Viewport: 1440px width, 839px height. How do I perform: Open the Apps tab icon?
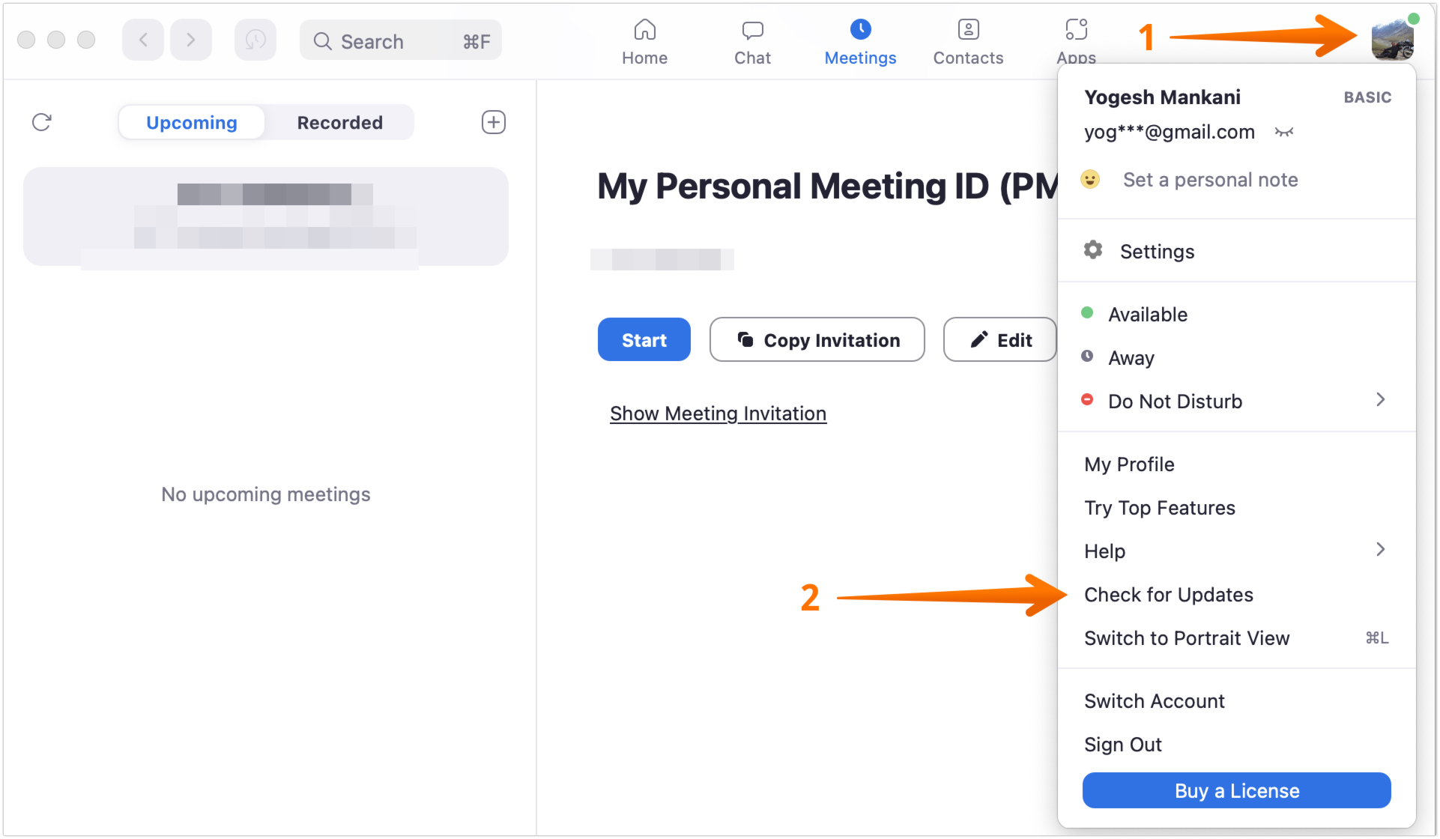pos(1076,30)
